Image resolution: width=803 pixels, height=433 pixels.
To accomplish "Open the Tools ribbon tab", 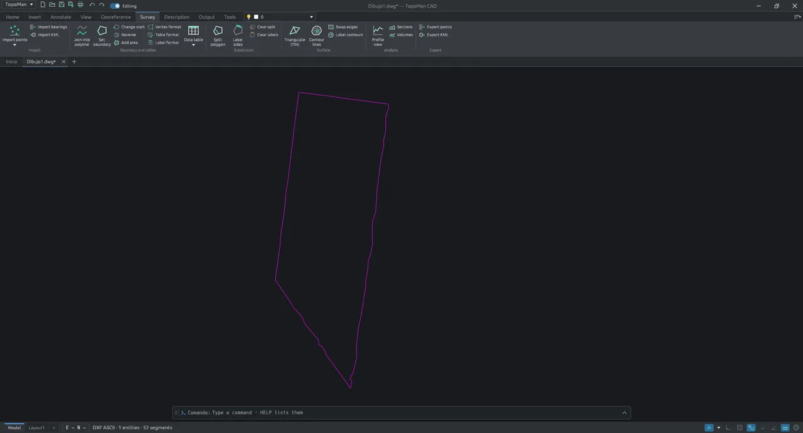I will tap(230, 17).
